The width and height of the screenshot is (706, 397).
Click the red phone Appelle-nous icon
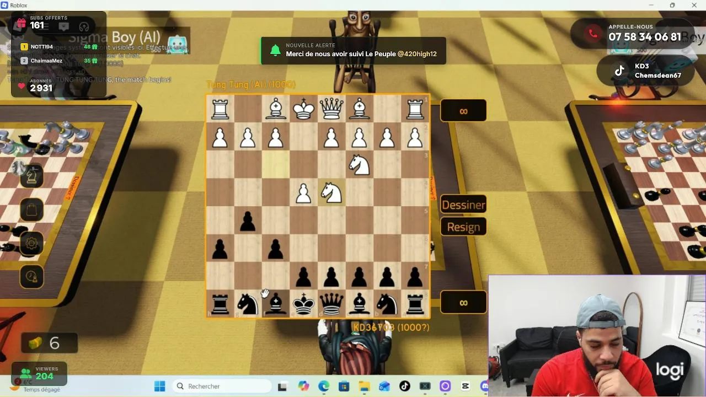click(593, 34)
